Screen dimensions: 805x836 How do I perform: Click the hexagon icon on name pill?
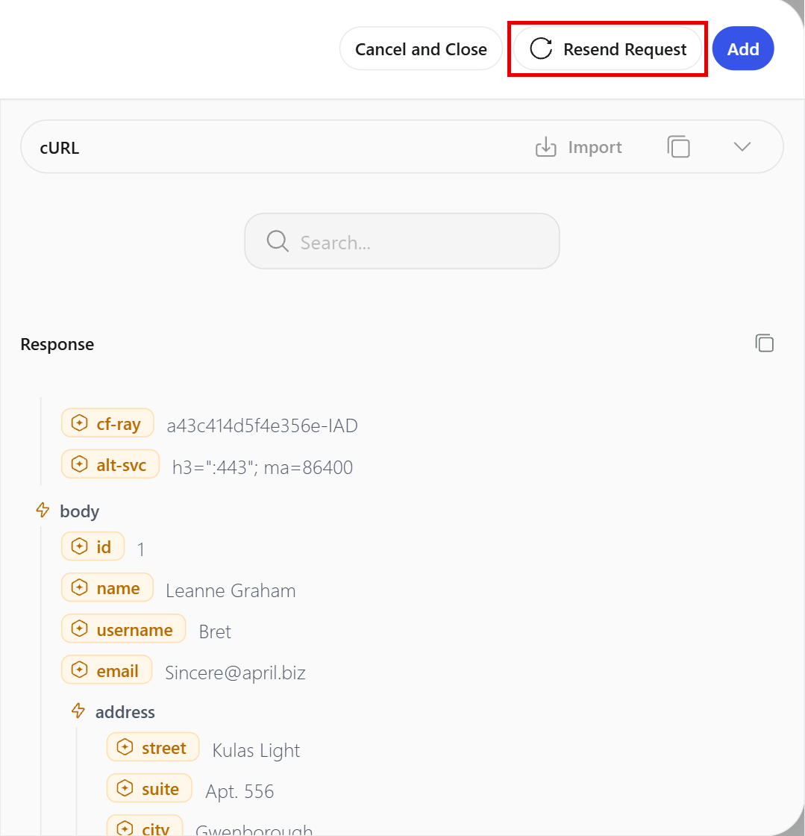coord(79,587)
